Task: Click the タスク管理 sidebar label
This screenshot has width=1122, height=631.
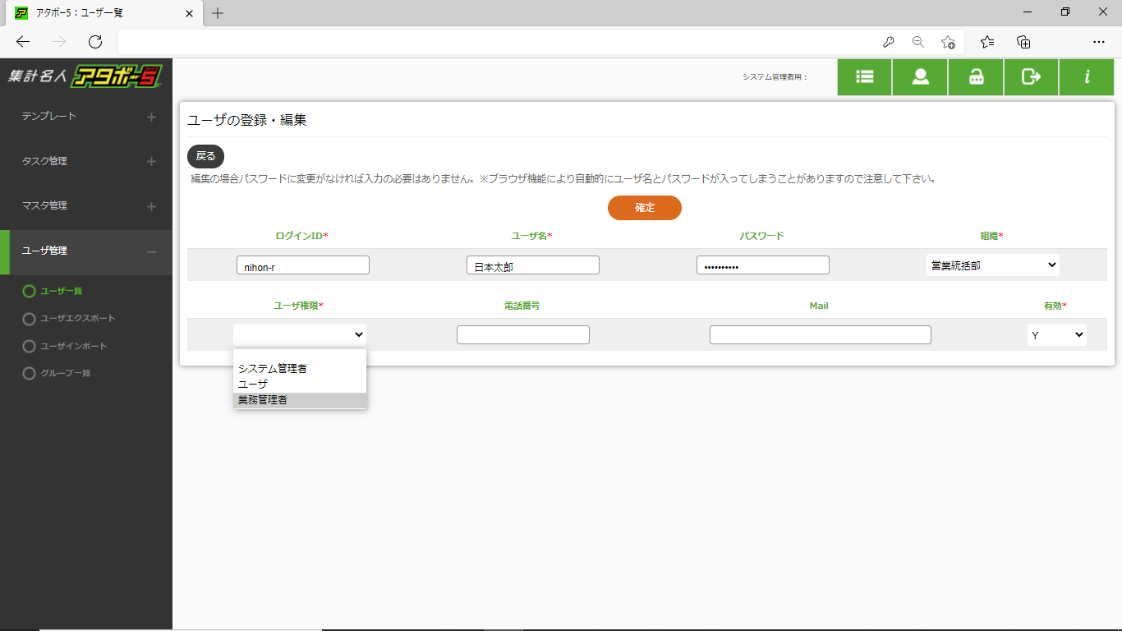Action: pyautogui.click(x=44, y=161)
